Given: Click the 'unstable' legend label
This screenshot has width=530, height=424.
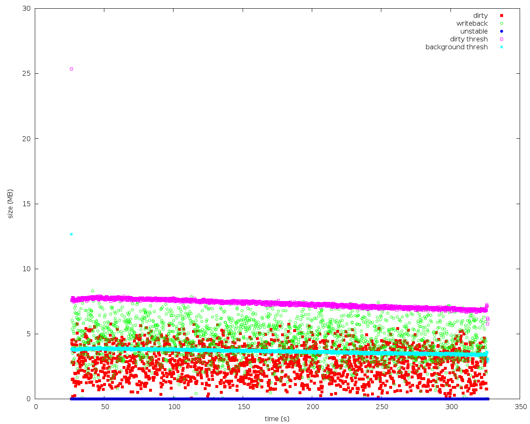Looking at the screenshot, I should pyautogui.click(x=474, y=31).
